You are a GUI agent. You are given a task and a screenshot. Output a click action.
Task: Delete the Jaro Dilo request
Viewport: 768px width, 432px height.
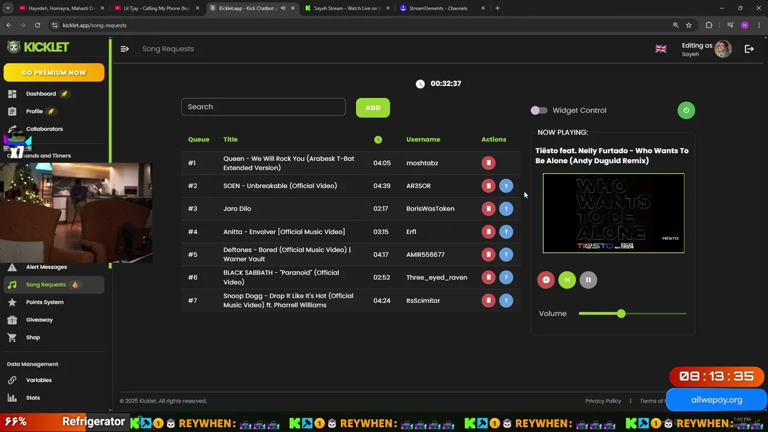click(x=488, y=209)
